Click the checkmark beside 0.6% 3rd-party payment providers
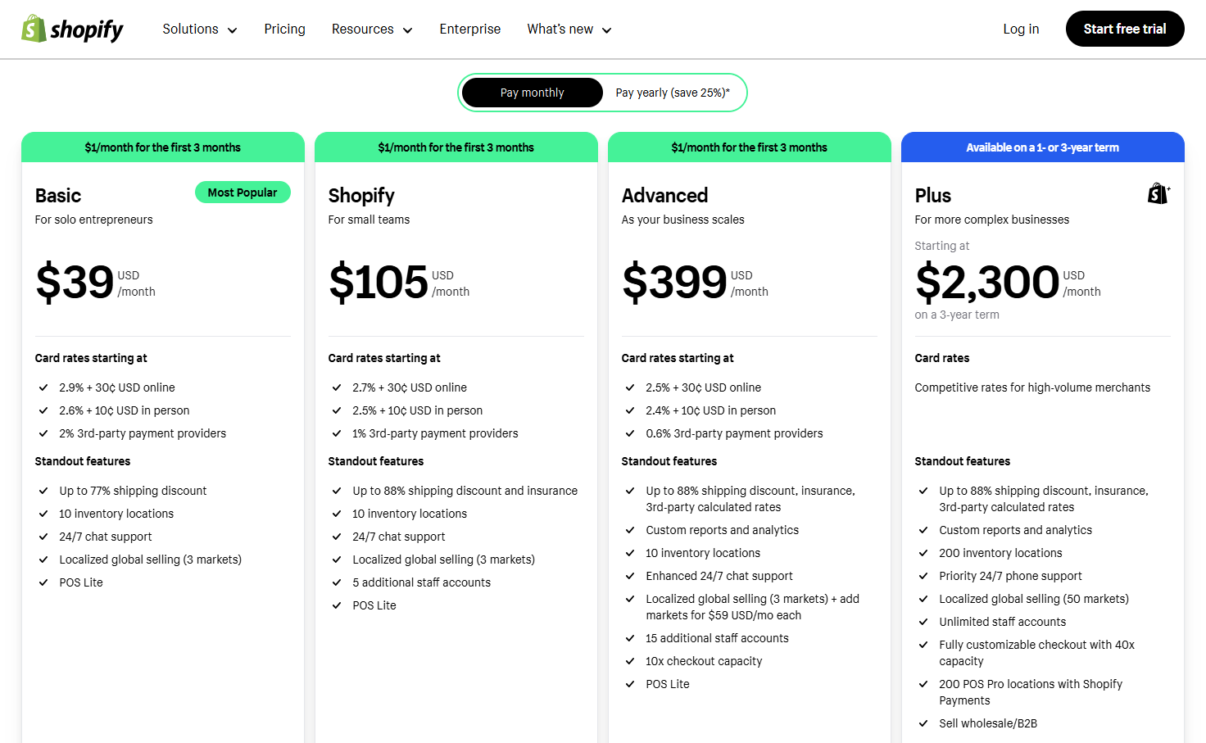The image size is (1206, 743). [x=630, y=433]
